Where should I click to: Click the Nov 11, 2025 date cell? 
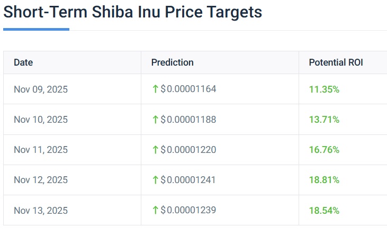coord(41,150)
